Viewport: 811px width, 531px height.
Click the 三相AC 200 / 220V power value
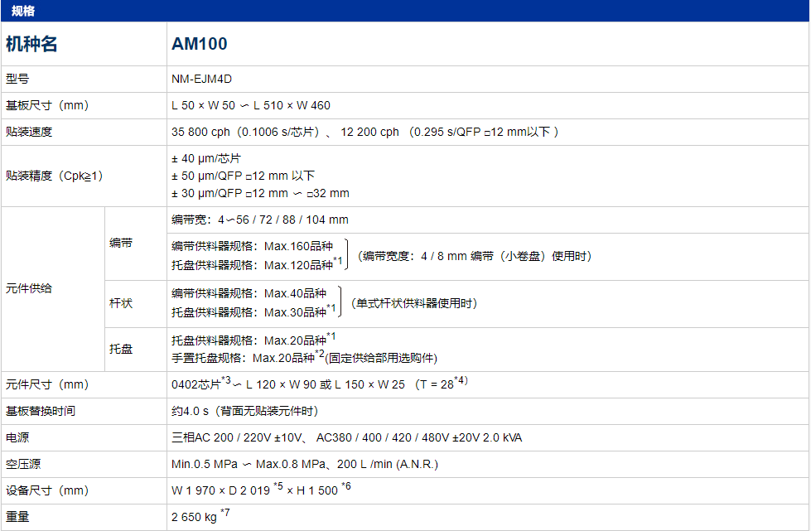coord(346,437)
